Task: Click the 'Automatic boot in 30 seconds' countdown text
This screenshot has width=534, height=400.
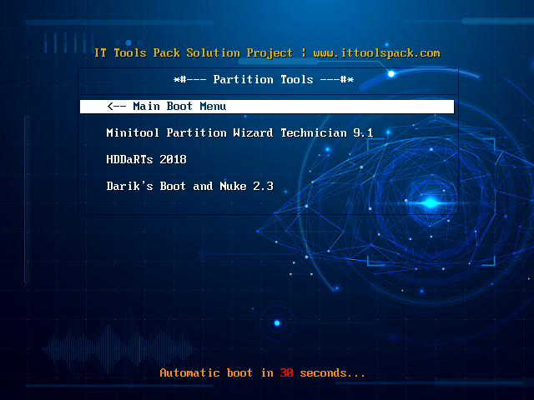Action: [x=262, y=373]
